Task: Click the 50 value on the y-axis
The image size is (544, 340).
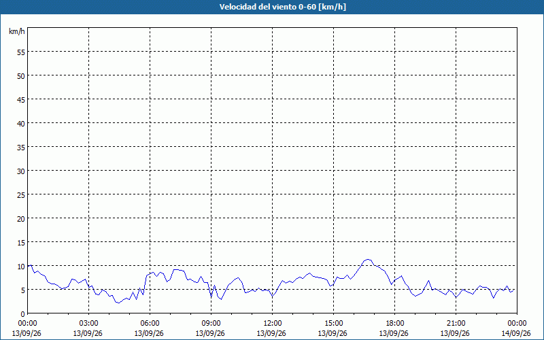Action: tap(21, 76)
